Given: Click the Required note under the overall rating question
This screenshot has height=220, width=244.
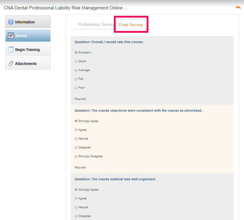Looking at the screenshot, I should [80, 99].
